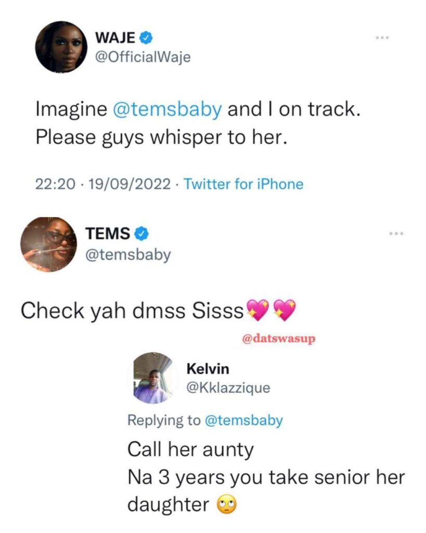The height and width of the screenshot is (533, 426).
Task: Click the Kelvin display name
Action: click(x=208, y=369)
